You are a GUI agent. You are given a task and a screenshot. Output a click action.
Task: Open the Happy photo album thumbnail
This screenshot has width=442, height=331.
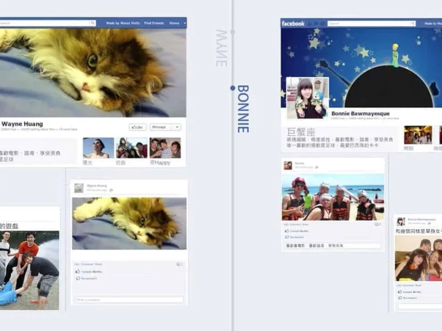165,148
